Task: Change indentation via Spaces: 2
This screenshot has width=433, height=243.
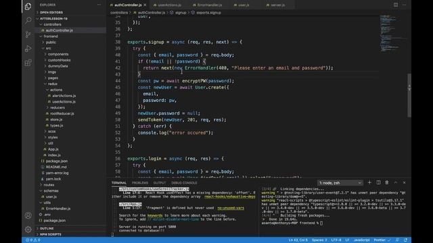Action: coord(319,240)
